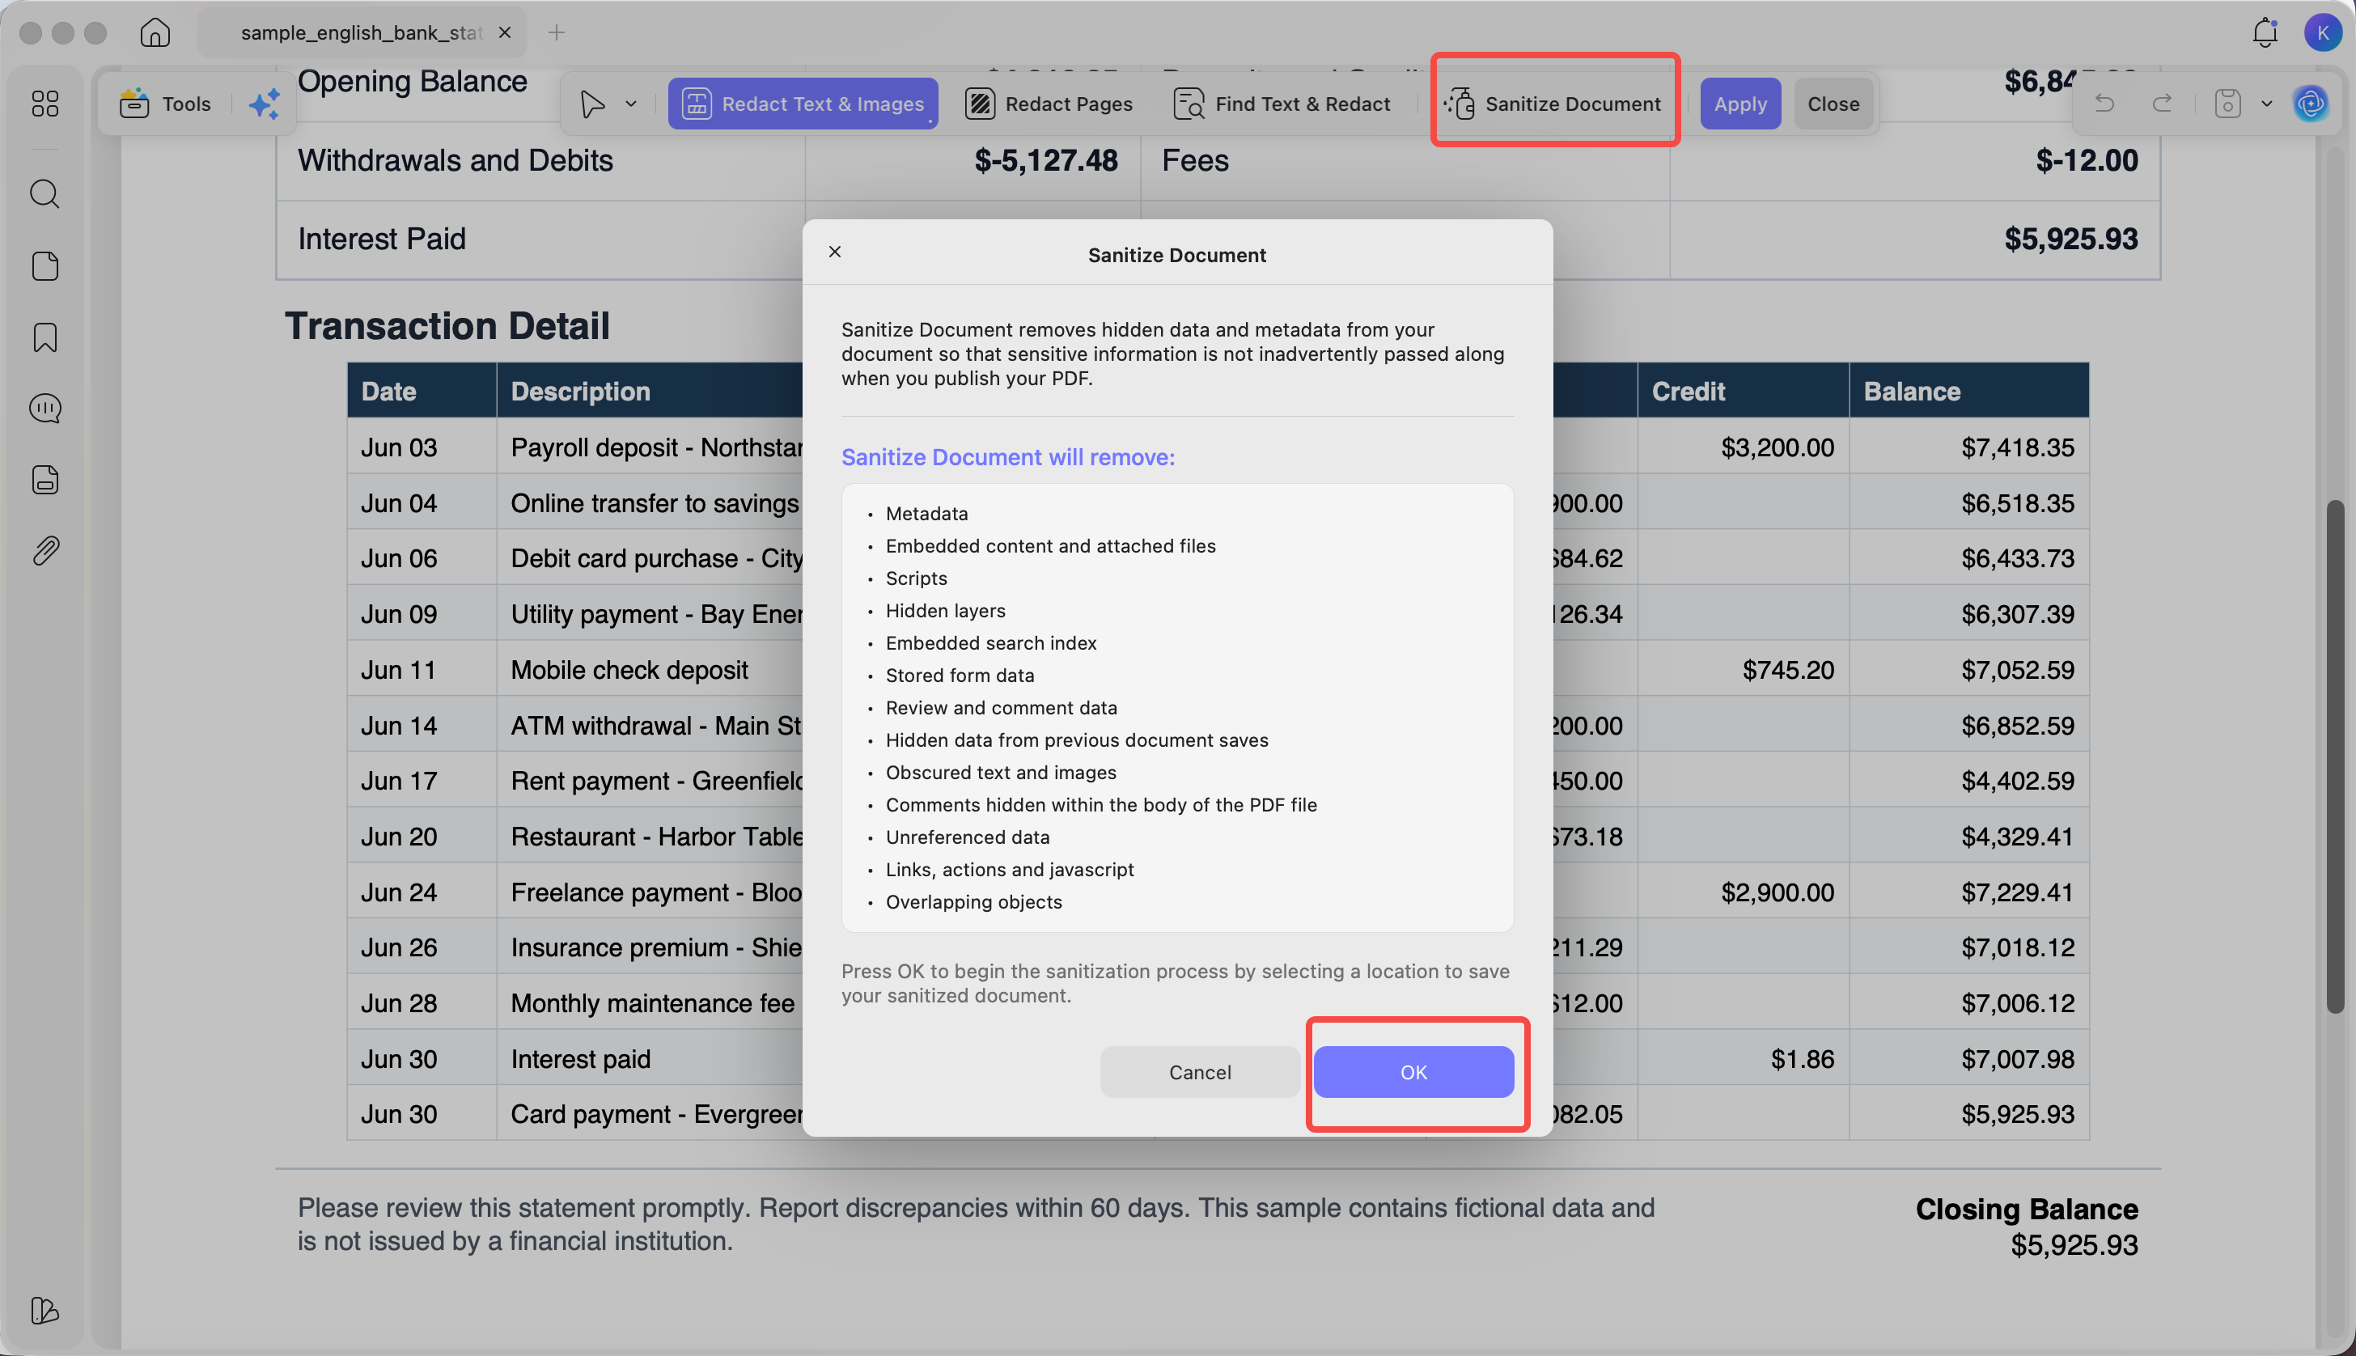Close the Sanitize Document dialog with X
This screenshot has width=2356, height=1356.
coord(834,252)
